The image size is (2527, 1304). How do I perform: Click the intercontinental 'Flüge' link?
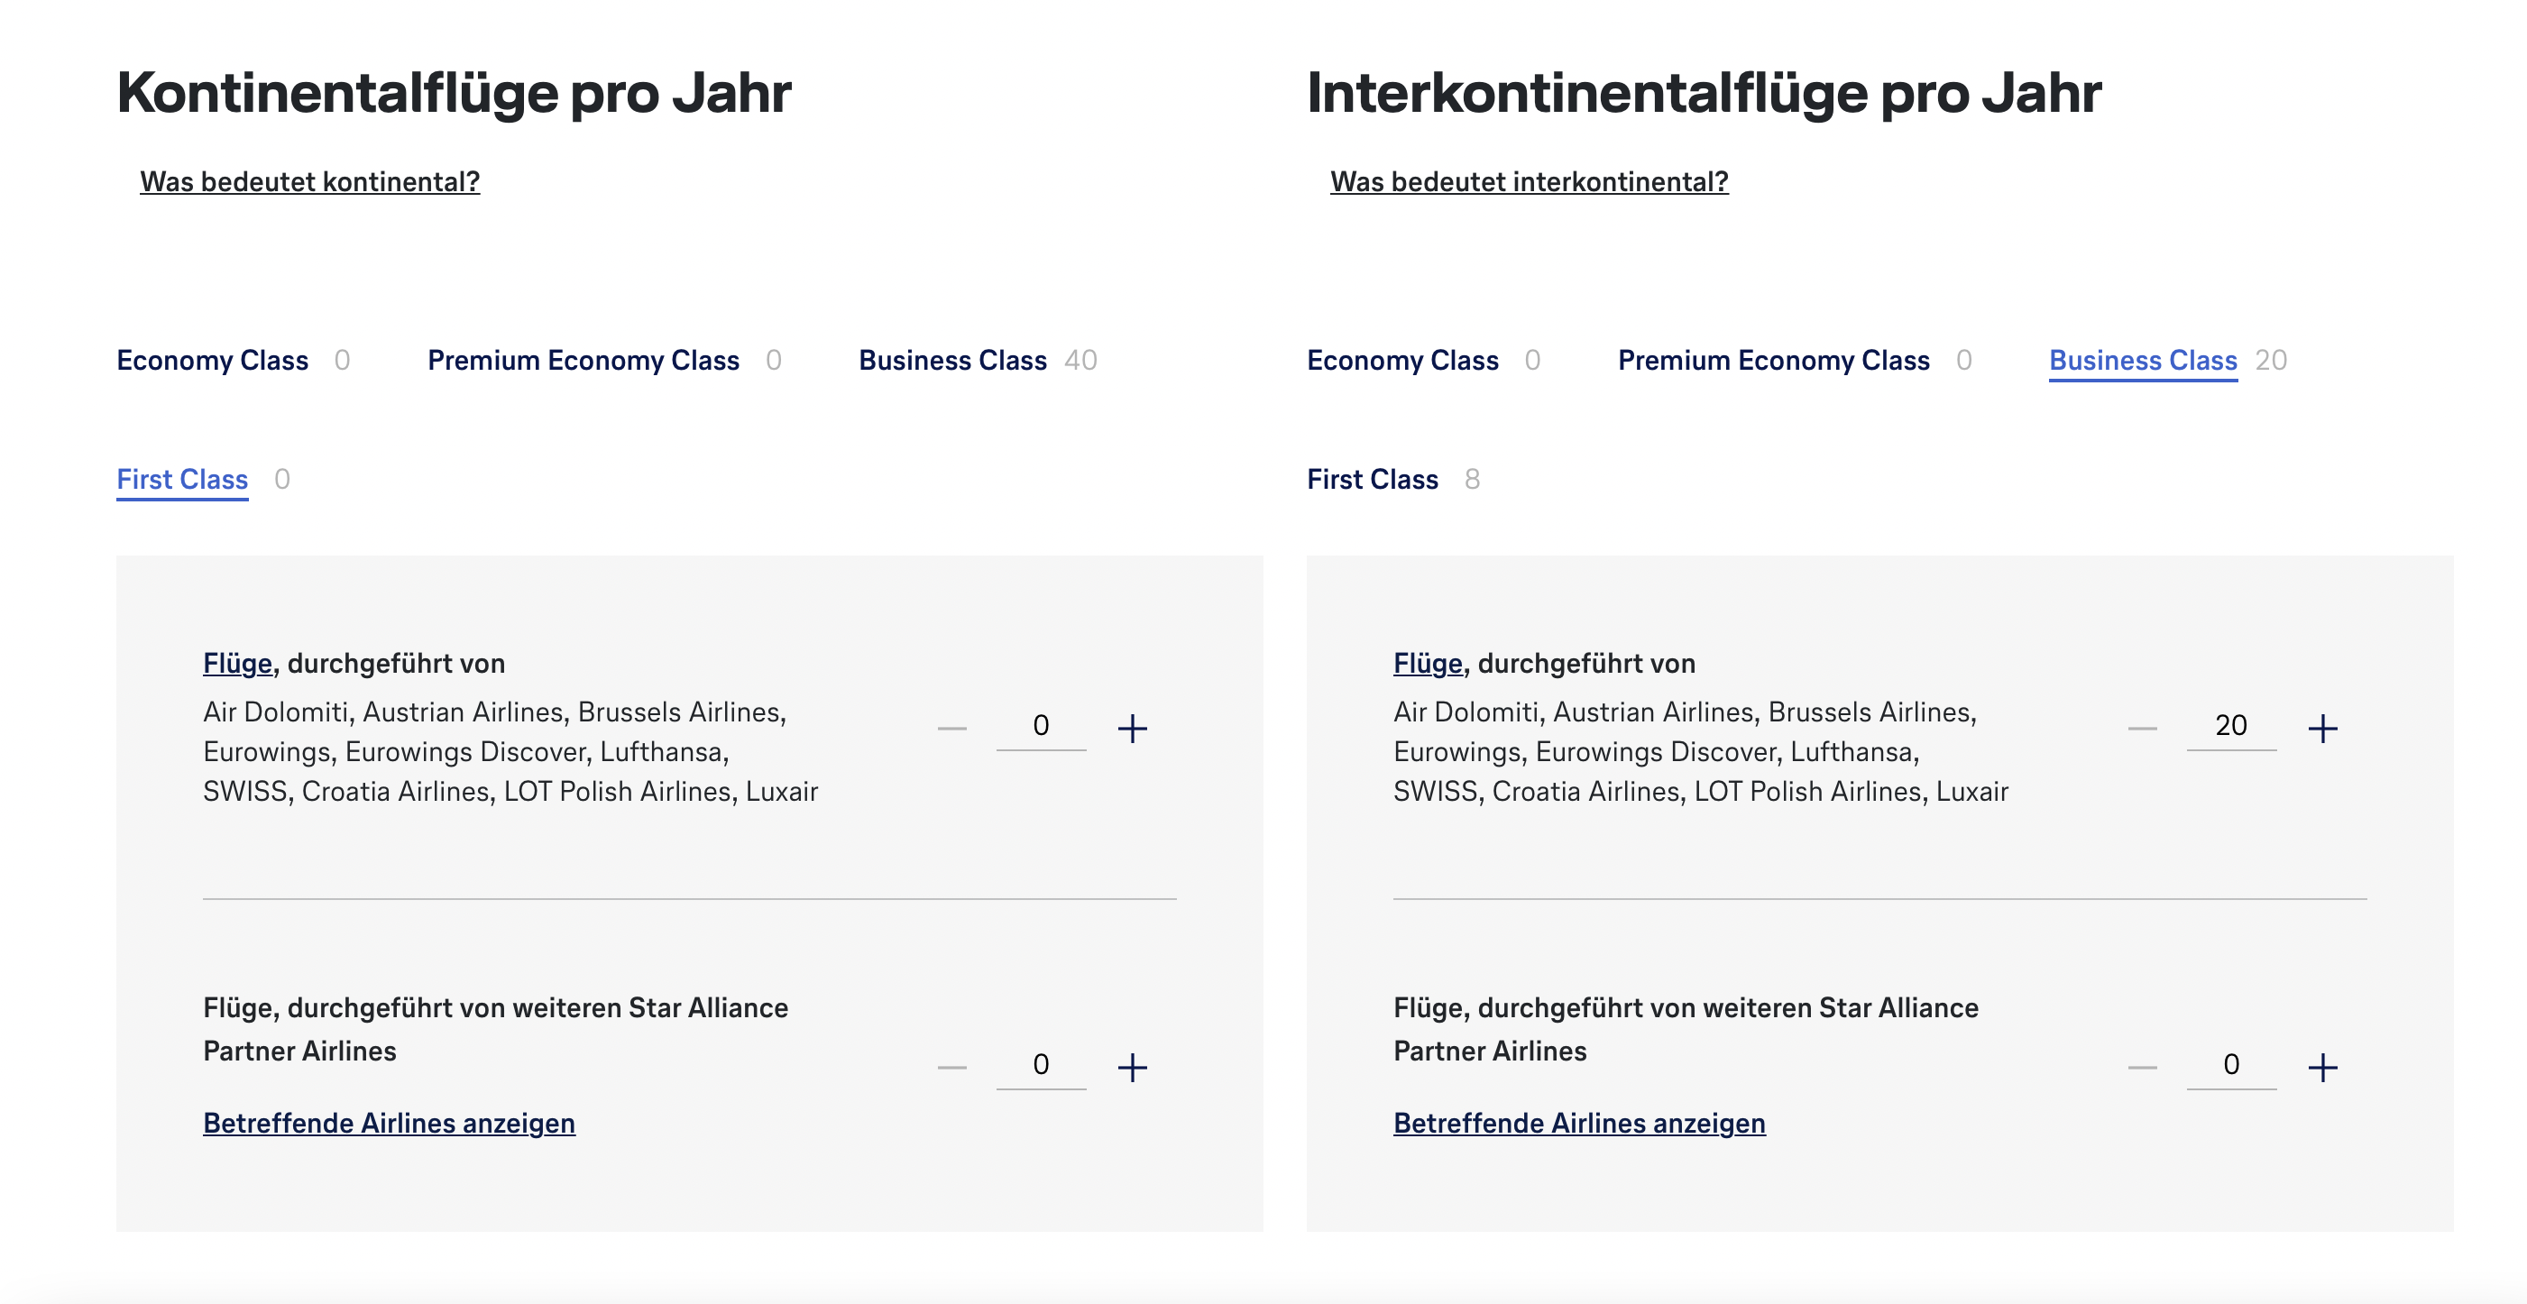pos(1428,664)
